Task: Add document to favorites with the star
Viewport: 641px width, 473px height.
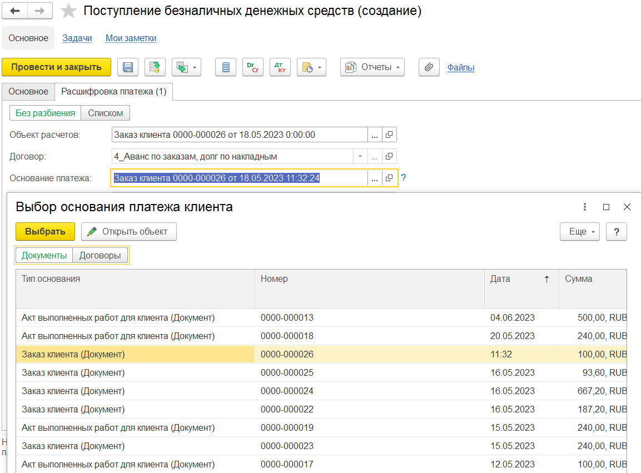Action: point(68,11)
